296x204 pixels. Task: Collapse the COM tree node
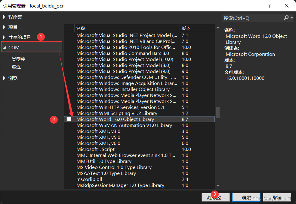pos(5,48)
